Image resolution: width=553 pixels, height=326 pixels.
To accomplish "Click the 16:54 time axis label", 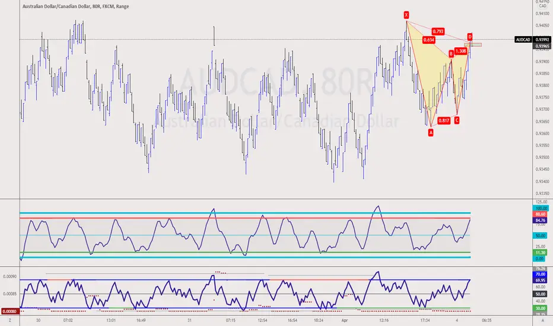I will (x=293, y=320).
